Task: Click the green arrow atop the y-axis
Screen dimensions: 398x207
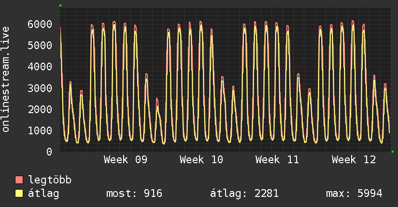Action: [x=60, y=5]
